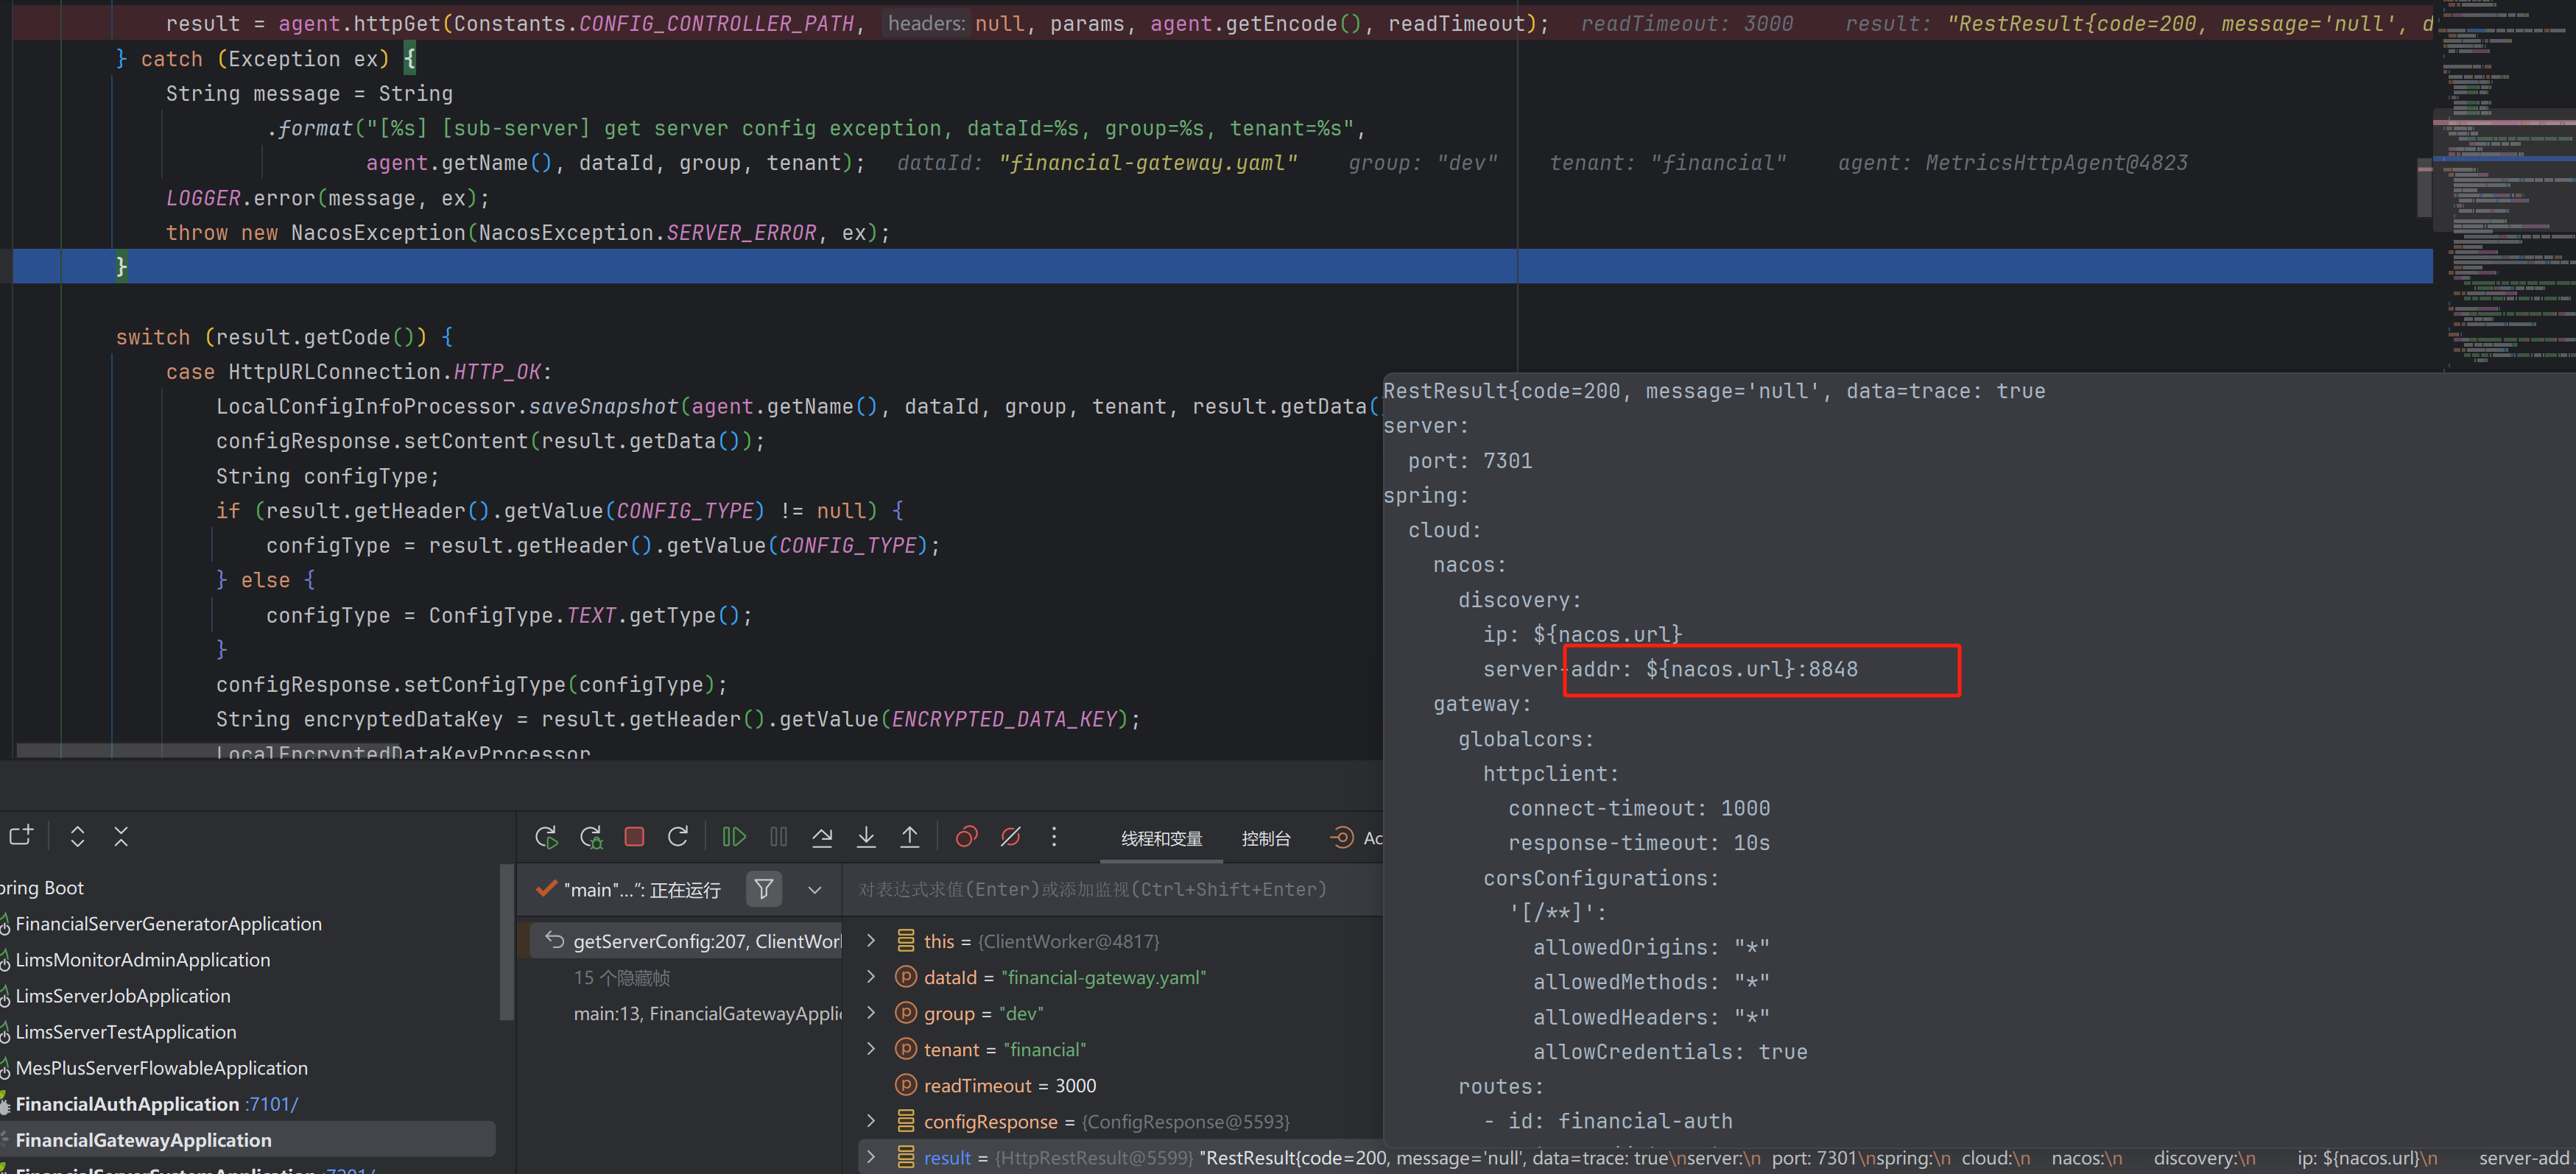Click the inline hint readTimeout: 3000
The height and width of the screenshot is (1174, 2576).
click(x=1687, y=23)
